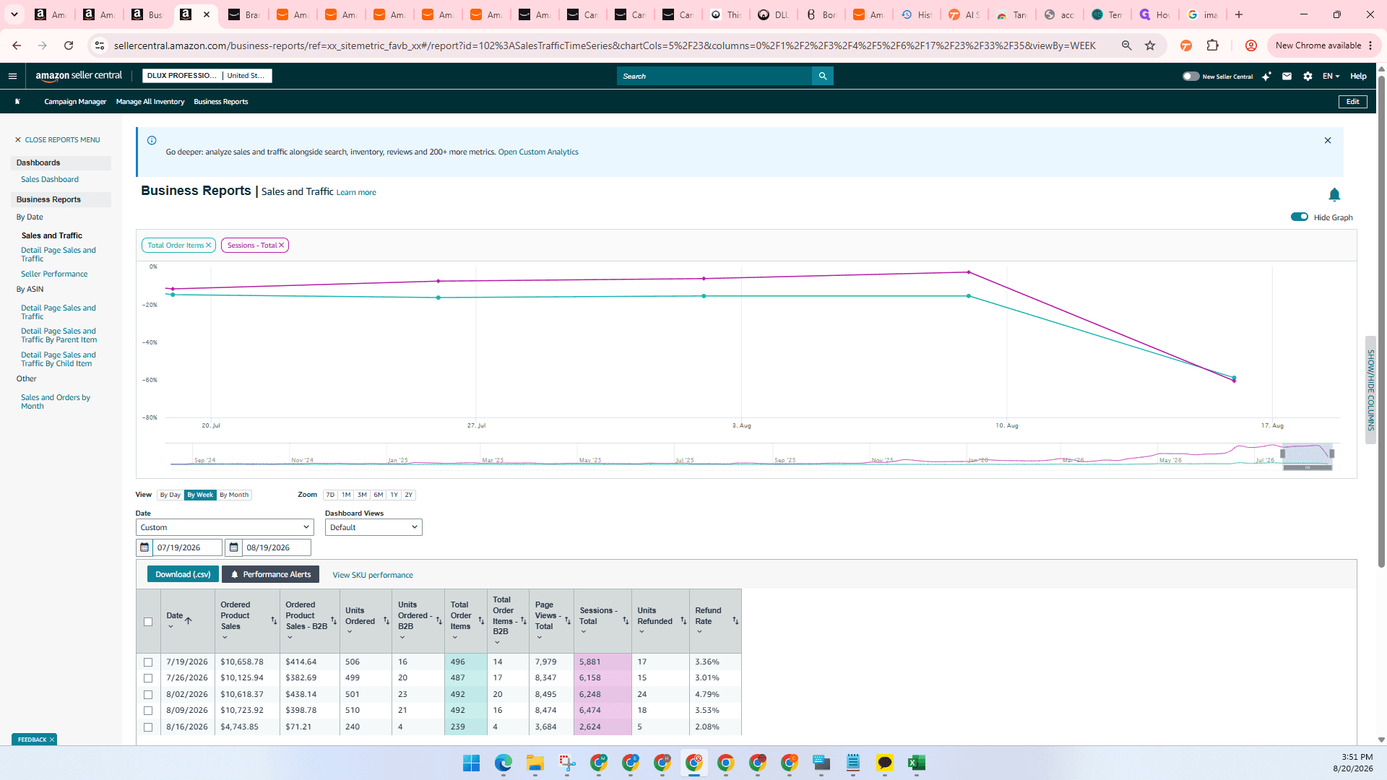Sort the table by the Date column arrow
Image resolution: width=1387 pixels, height=780 pixels.
(189, 620)
